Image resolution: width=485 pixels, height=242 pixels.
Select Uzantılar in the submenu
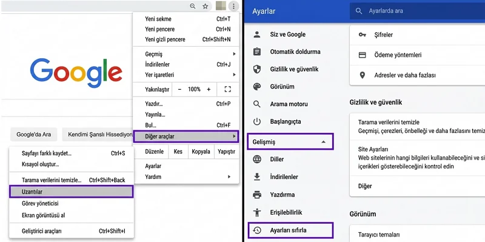tap(72, 192)
